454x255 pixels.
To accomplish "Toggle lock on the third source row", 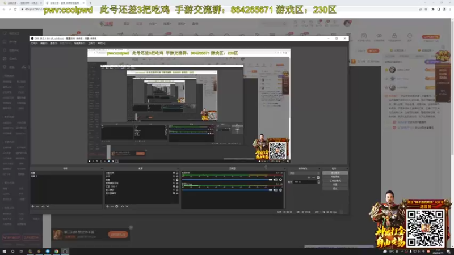I will [x=177, y=180].
